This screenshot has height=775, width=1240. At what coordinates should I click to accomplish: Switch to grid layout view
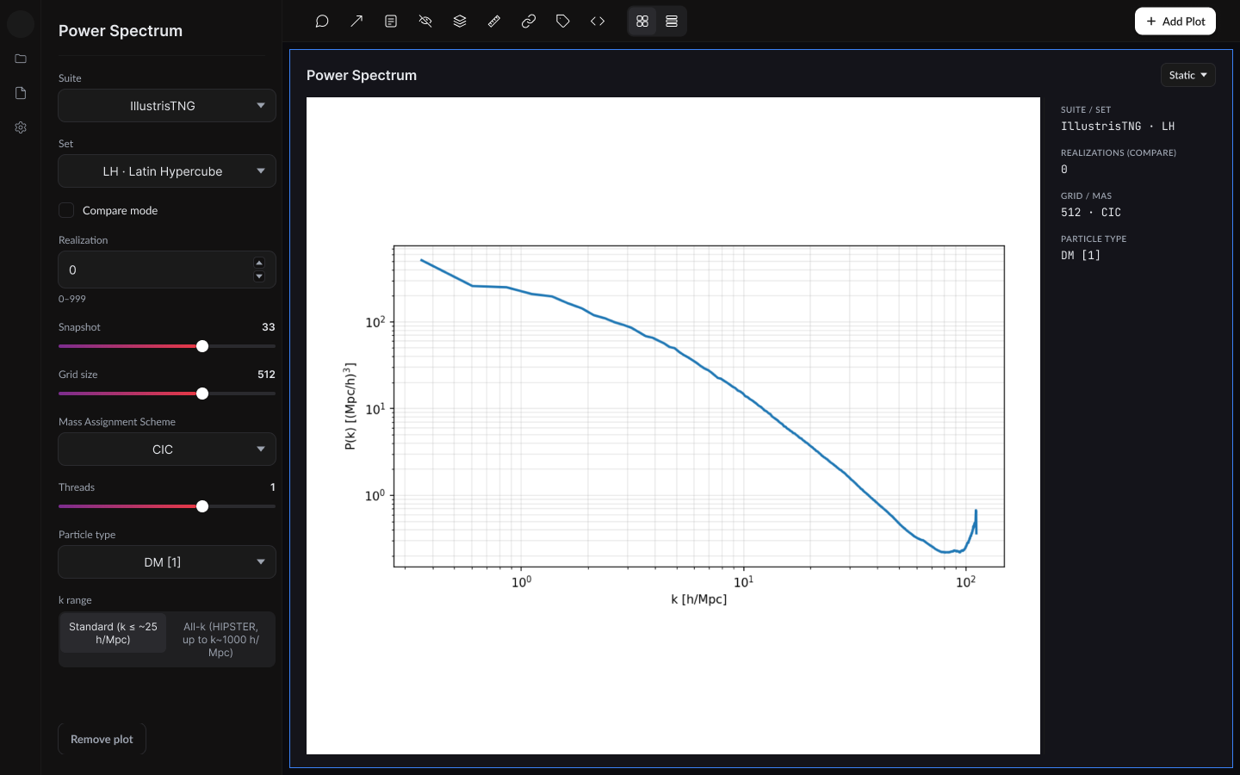[x=642, y=22]
